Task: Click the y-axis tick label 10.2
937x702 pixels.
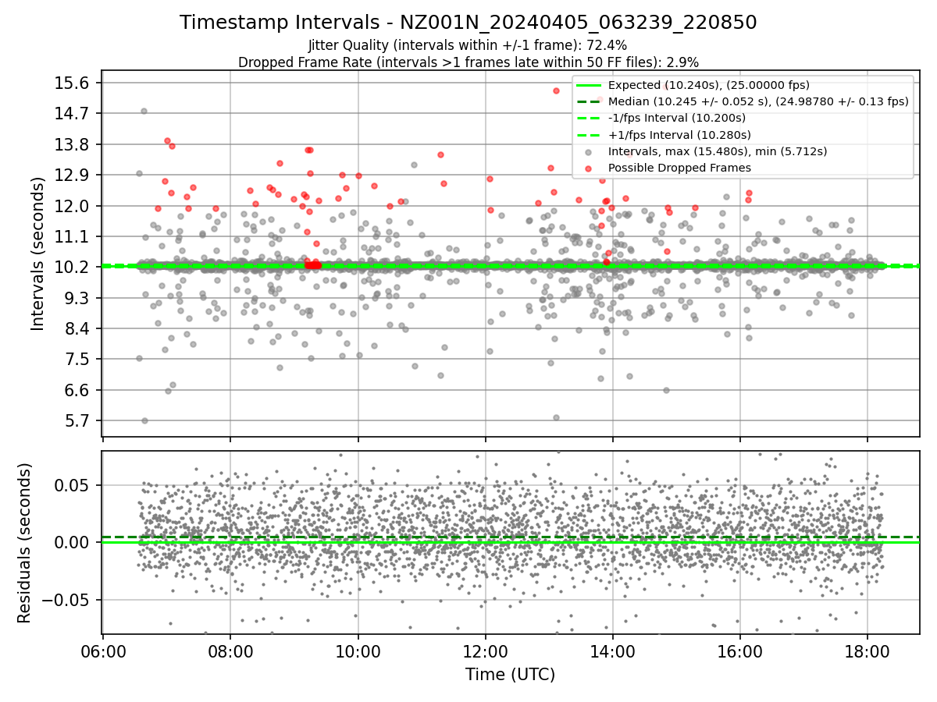Action: click(x=73, y=268)
